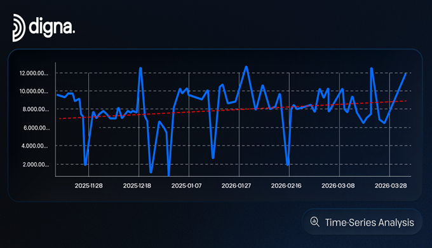Click the 2025-01-07 date label

[x=187, y=186]
